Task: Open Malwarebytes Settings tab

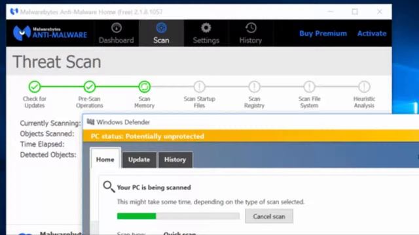Action: tap(206, 33)
